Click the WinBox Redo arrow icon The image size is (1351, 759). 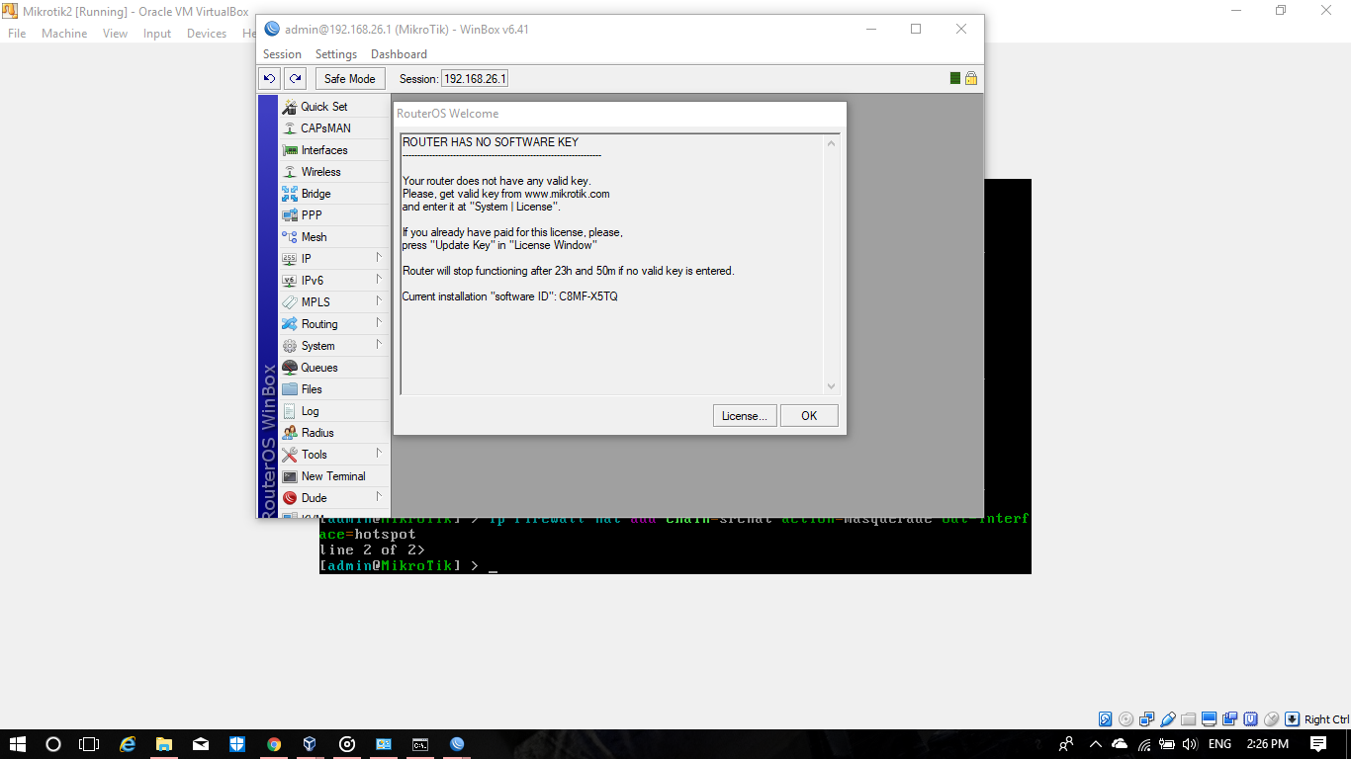click(x=295, y=78)
